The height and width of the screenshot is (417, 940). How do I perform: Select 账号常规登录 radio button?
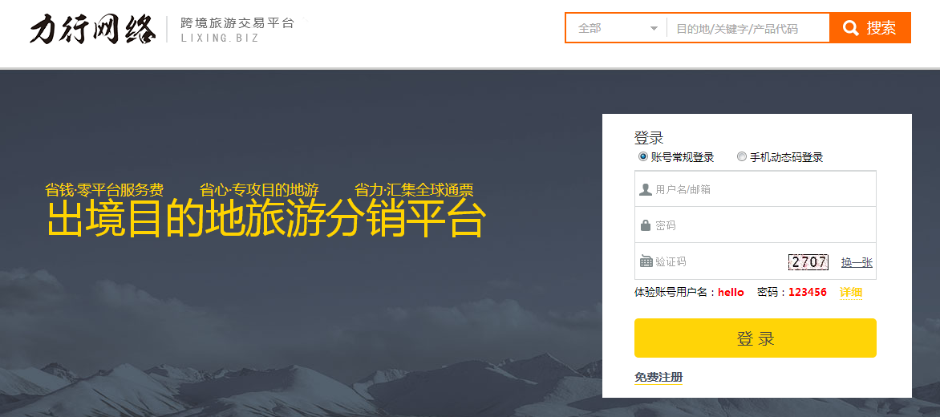643,157
